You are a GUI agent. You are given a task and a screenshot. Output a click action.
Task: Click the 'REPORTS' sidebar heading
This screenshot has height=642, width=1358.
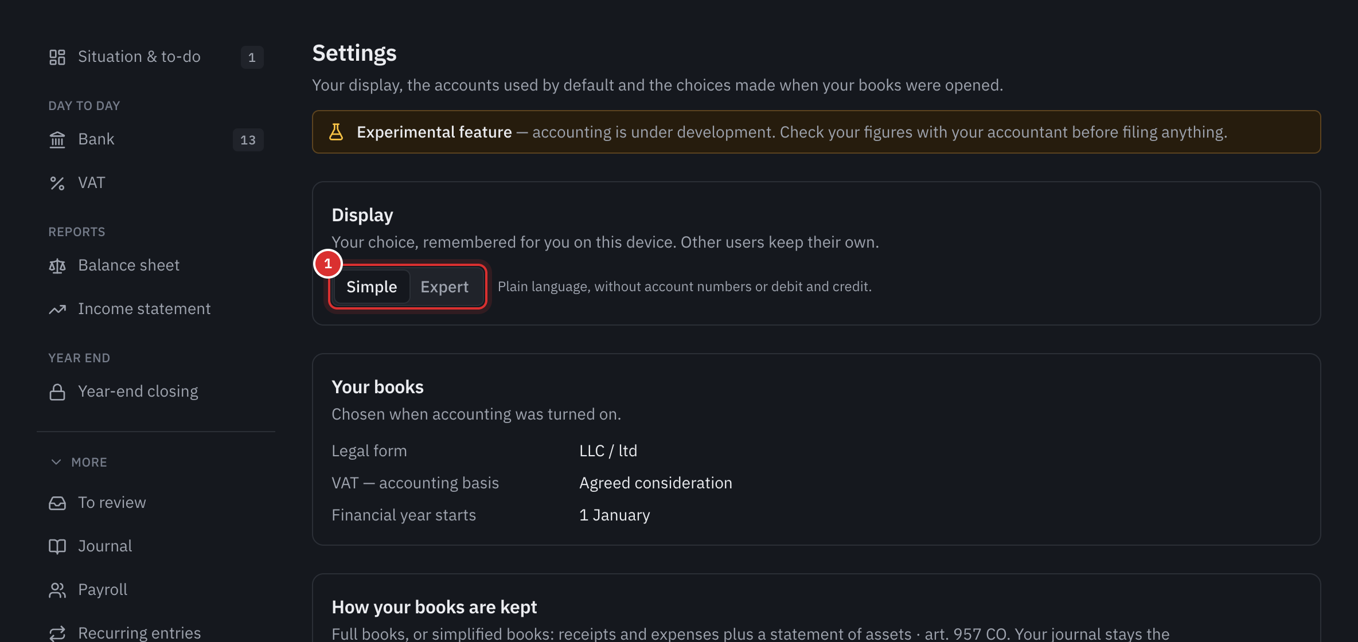(77, 232)
